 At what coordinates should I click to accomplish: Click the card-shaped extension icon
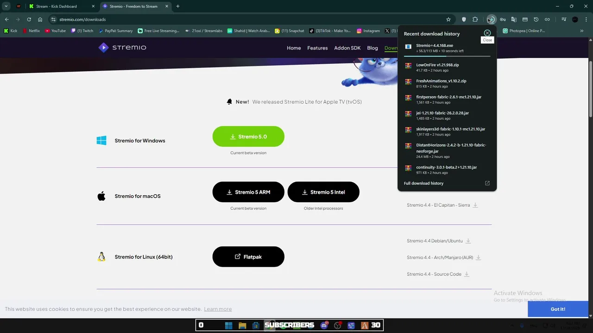click(x=525, y=19)
